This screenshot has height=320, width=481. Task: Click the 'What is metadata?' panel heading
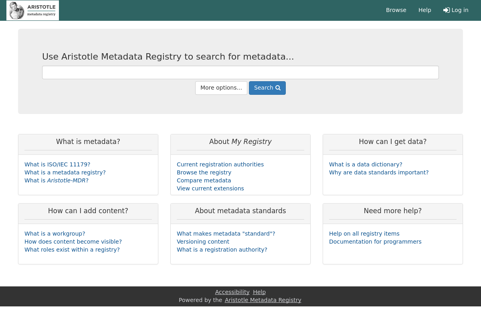(x=88, y=142)
